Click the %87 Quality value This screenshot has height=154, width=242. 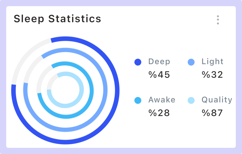(212, 113)
